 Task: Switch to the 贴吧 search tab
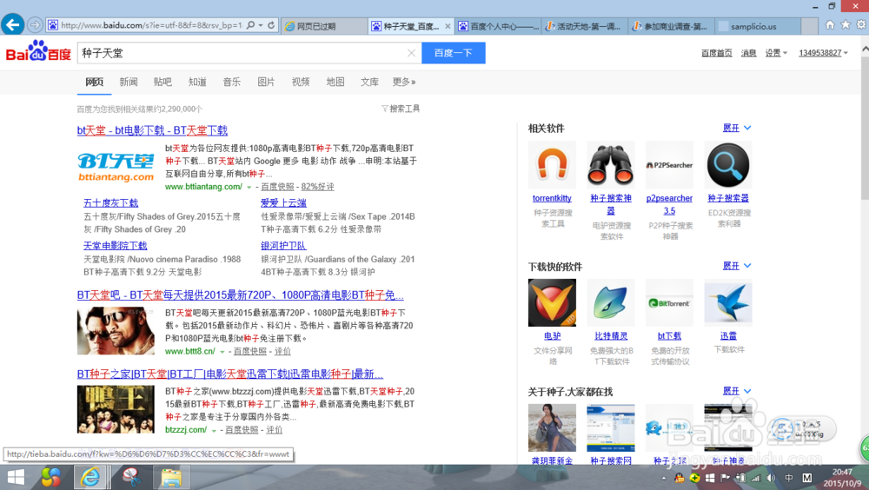tap(163, 82)
